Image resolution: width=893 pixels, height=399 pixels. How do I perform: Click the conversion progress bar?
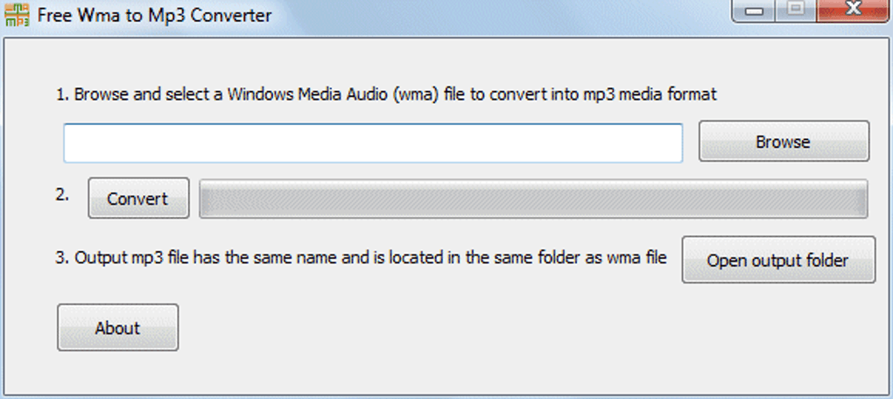point(533,199)
